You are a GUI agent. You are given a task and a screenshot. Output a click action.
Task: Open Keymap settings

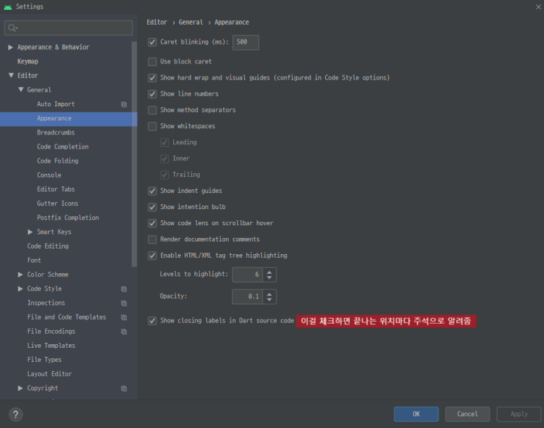(x=27, y=61)
